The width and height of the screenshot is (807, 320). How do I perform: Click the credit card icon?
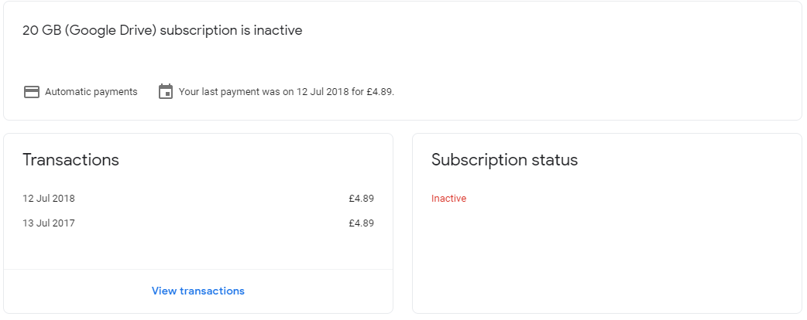(32, 92)
